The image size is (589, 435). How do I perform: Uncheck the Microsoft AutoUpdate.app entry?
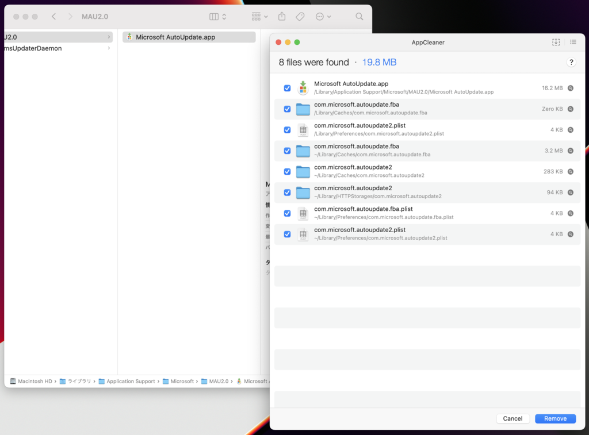(x=287, y=88)
